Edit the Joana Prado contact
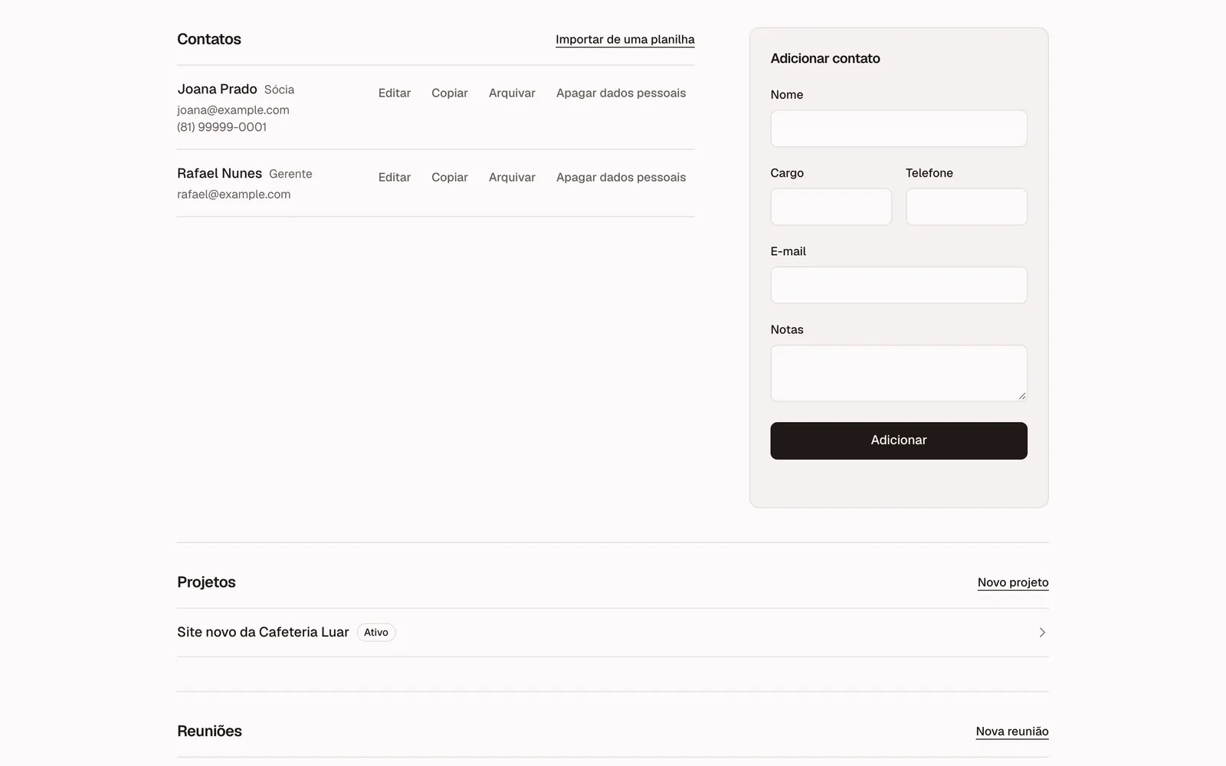1226x766 pixels. (x=395, y=93)
